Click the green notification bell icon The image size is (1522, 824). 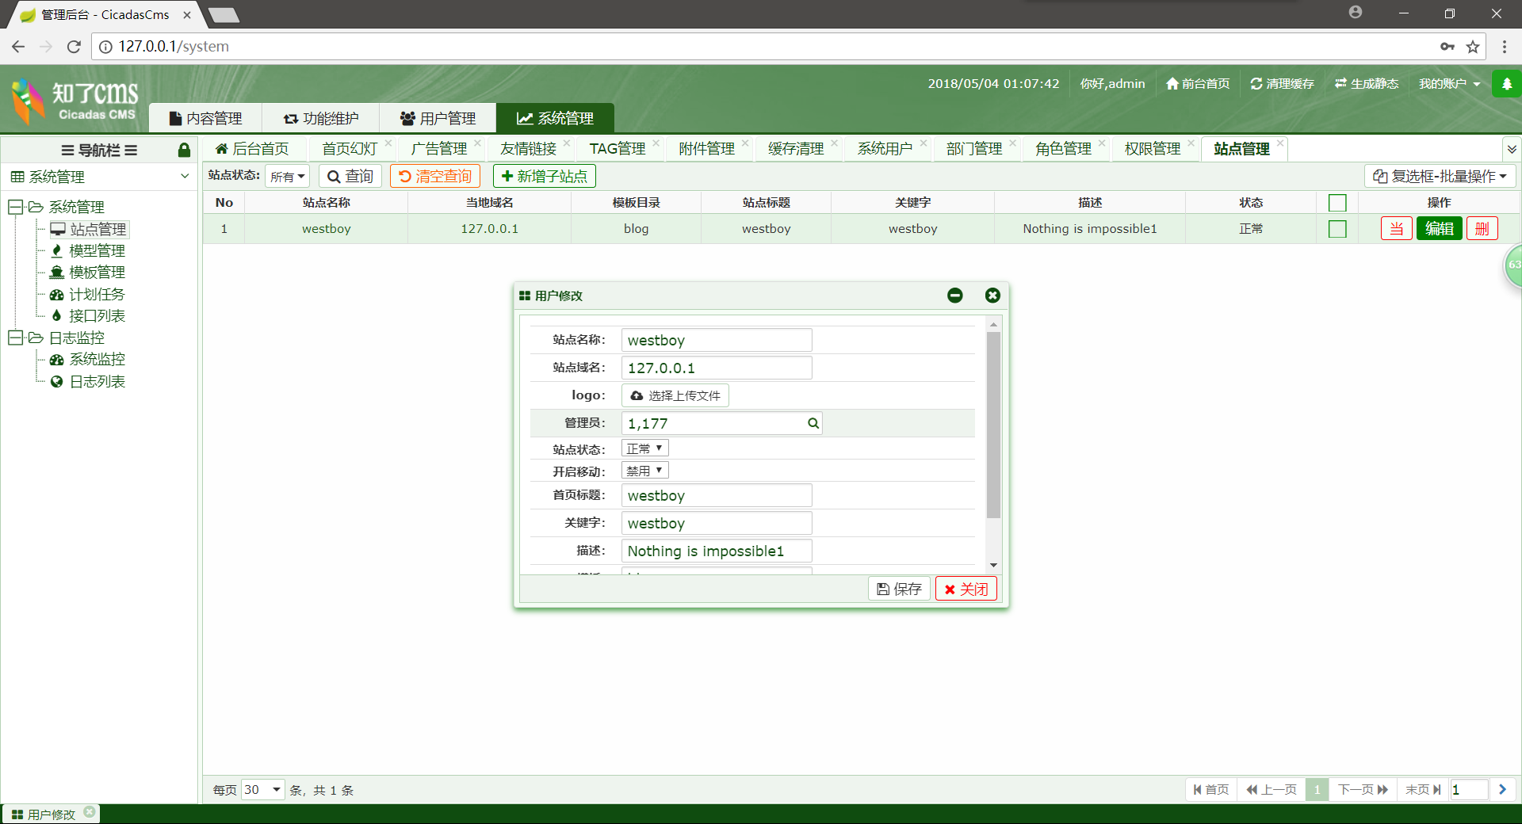point(1506,83)
